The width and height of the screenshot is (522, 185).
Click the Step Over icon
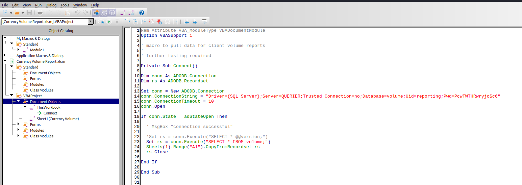coord(135,22)
